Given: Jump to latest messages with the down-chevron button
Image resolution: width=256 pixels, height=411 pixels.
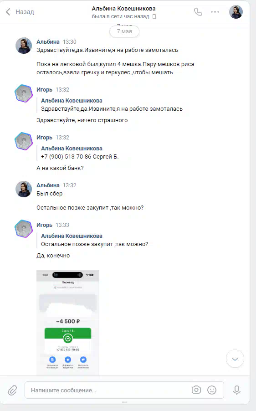Looking at the screenshot, I should coord(235,359).
